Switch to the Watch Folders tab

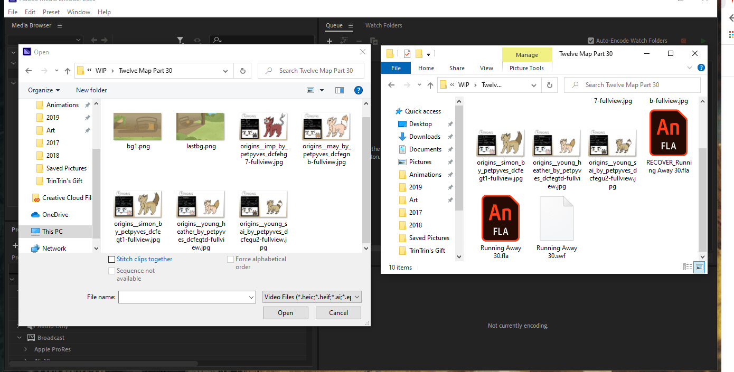point(383,25)
